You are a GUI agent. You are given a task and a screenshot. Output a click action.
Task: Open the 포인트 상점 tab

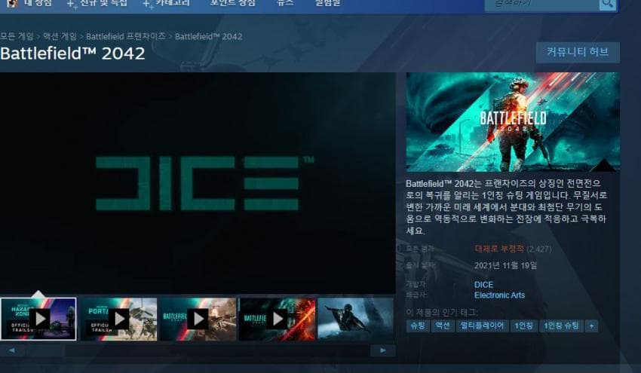[x=232, y=4]
